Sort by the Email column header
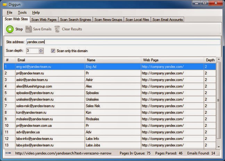The height and width of the screenshot is (161, 225). pyautogui.click(x=50, y=60)
